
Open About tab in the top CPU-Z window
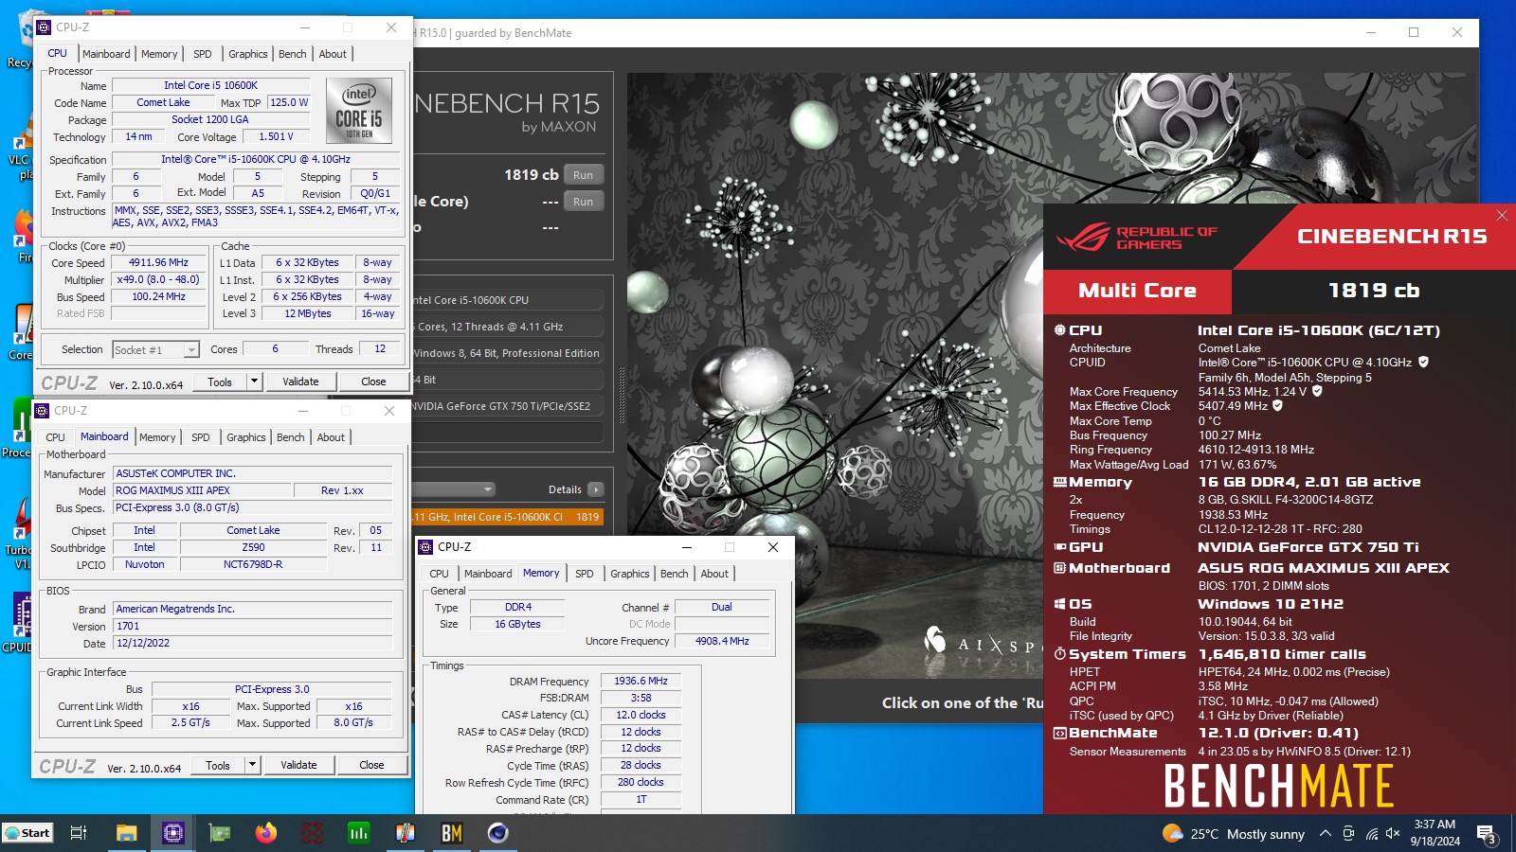point(333,54)
